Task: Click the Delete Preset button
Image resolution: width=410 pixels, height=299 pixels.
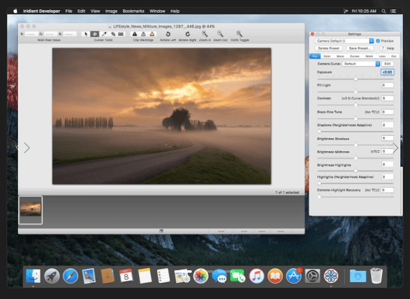Action: (328, 48)
